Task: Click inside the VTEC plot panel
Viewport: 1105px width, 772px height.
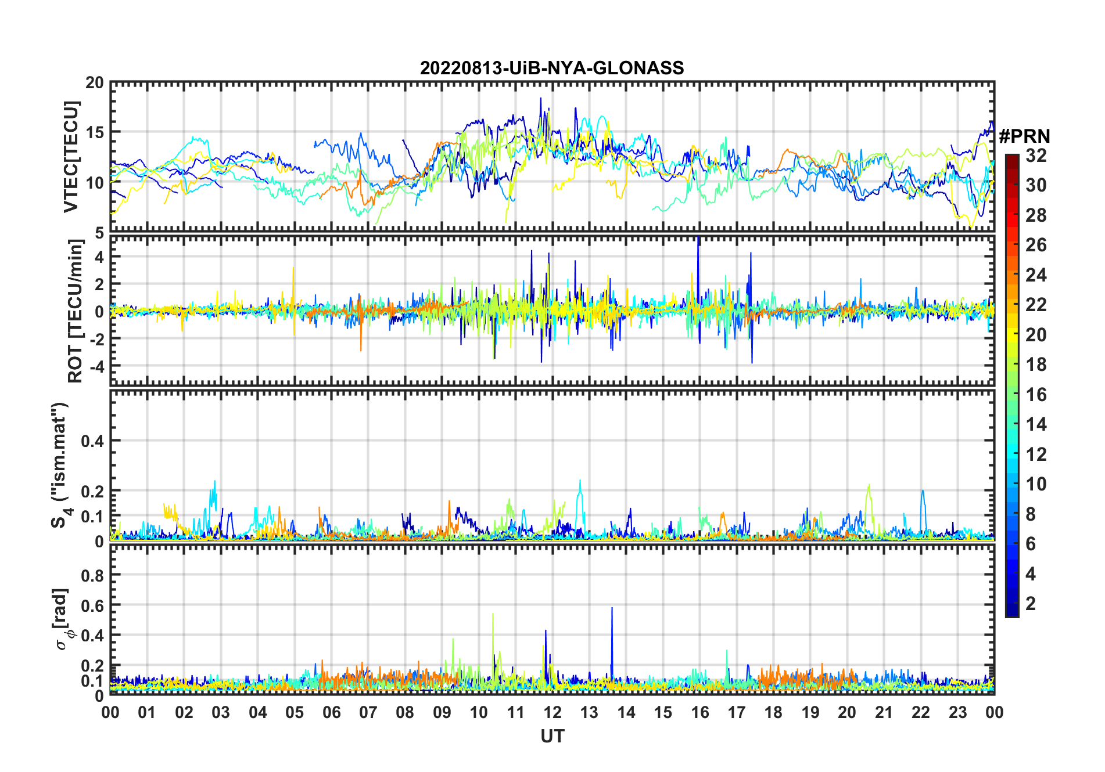Action: [x=552, y=157]
